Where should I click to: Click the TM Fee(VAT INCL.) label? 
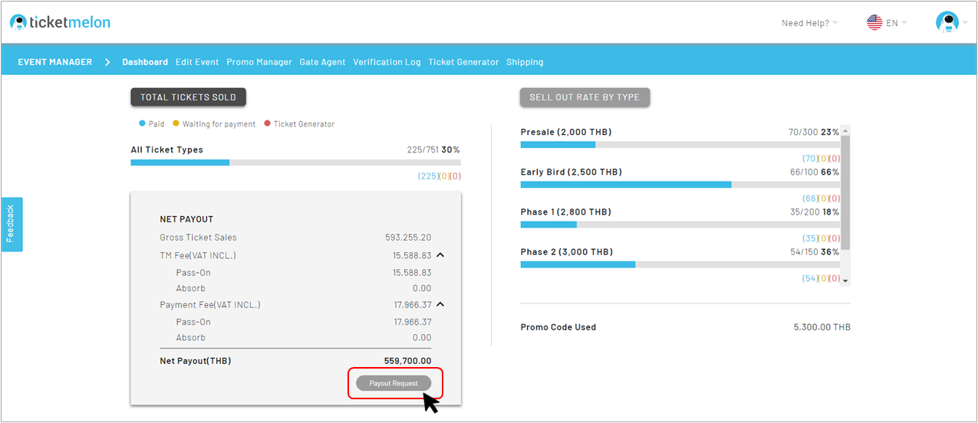(198, 256)
